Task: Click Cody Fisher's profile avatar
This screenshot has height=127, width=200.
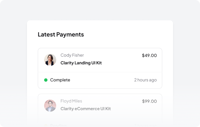Action: coord(50,60)
